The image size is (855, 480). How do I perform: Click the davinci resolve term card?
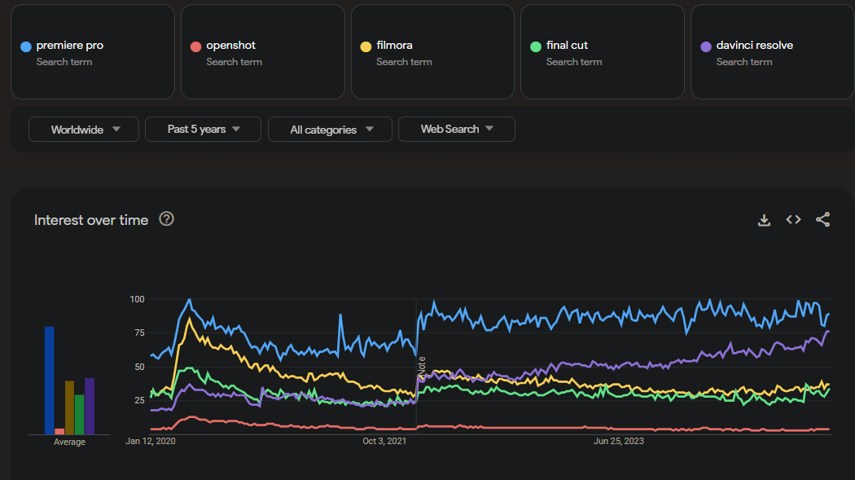772,52
